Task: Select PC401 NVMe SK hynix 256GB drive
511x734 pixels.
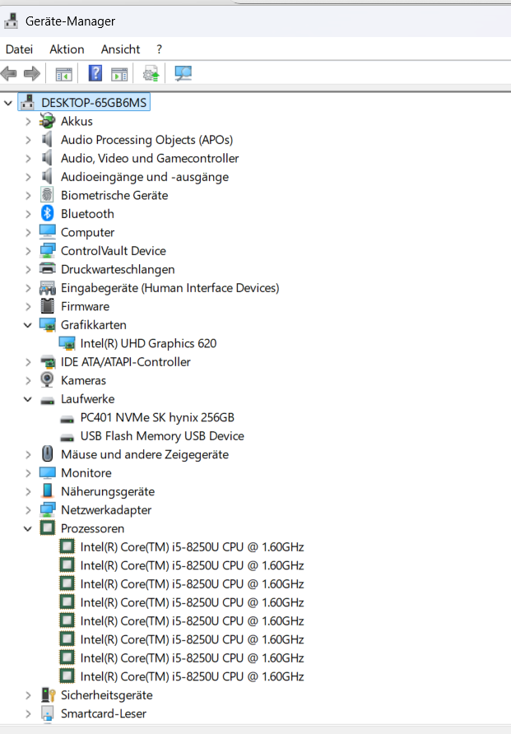Action: click(157, 417)
